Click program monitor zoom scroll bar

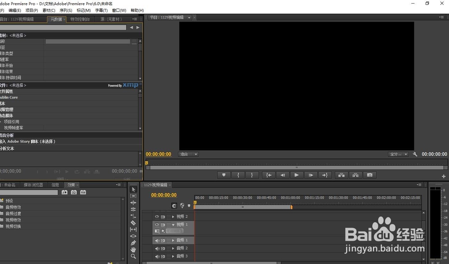point(297,168)
